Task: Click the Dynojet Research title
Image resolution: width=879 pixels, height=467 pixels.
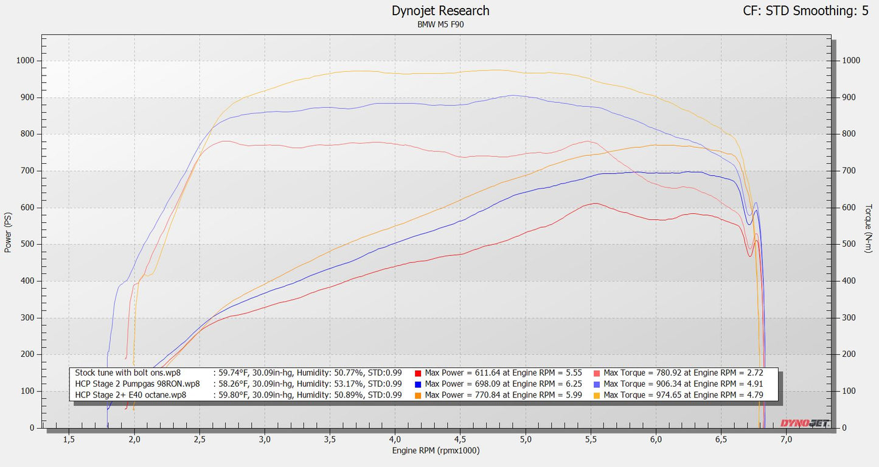Action: (440, 10)
